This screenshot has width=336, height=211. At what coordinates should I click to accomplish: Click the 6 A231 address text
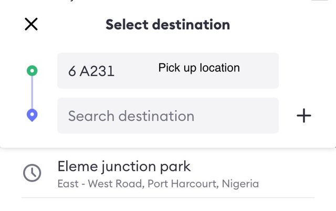(x=91, y=71)
